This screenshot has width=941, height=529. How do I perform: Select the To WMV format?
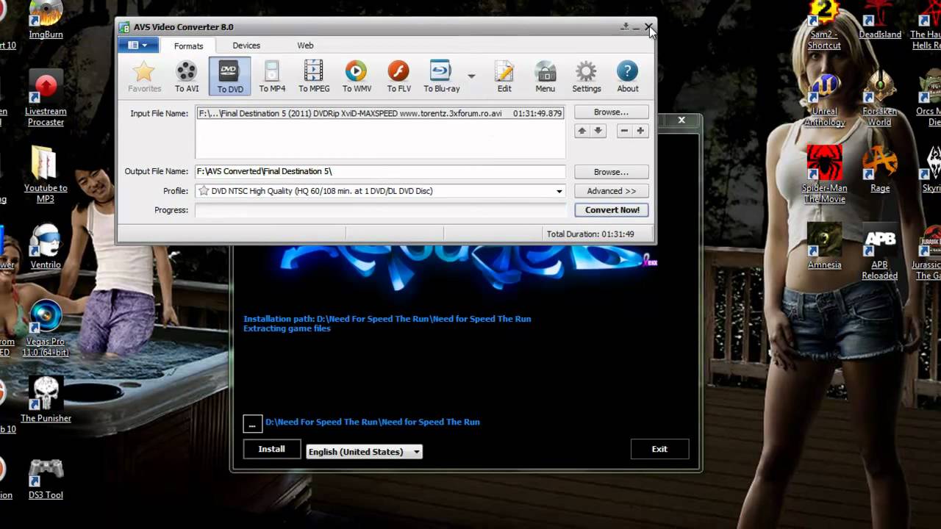(357, 76)
